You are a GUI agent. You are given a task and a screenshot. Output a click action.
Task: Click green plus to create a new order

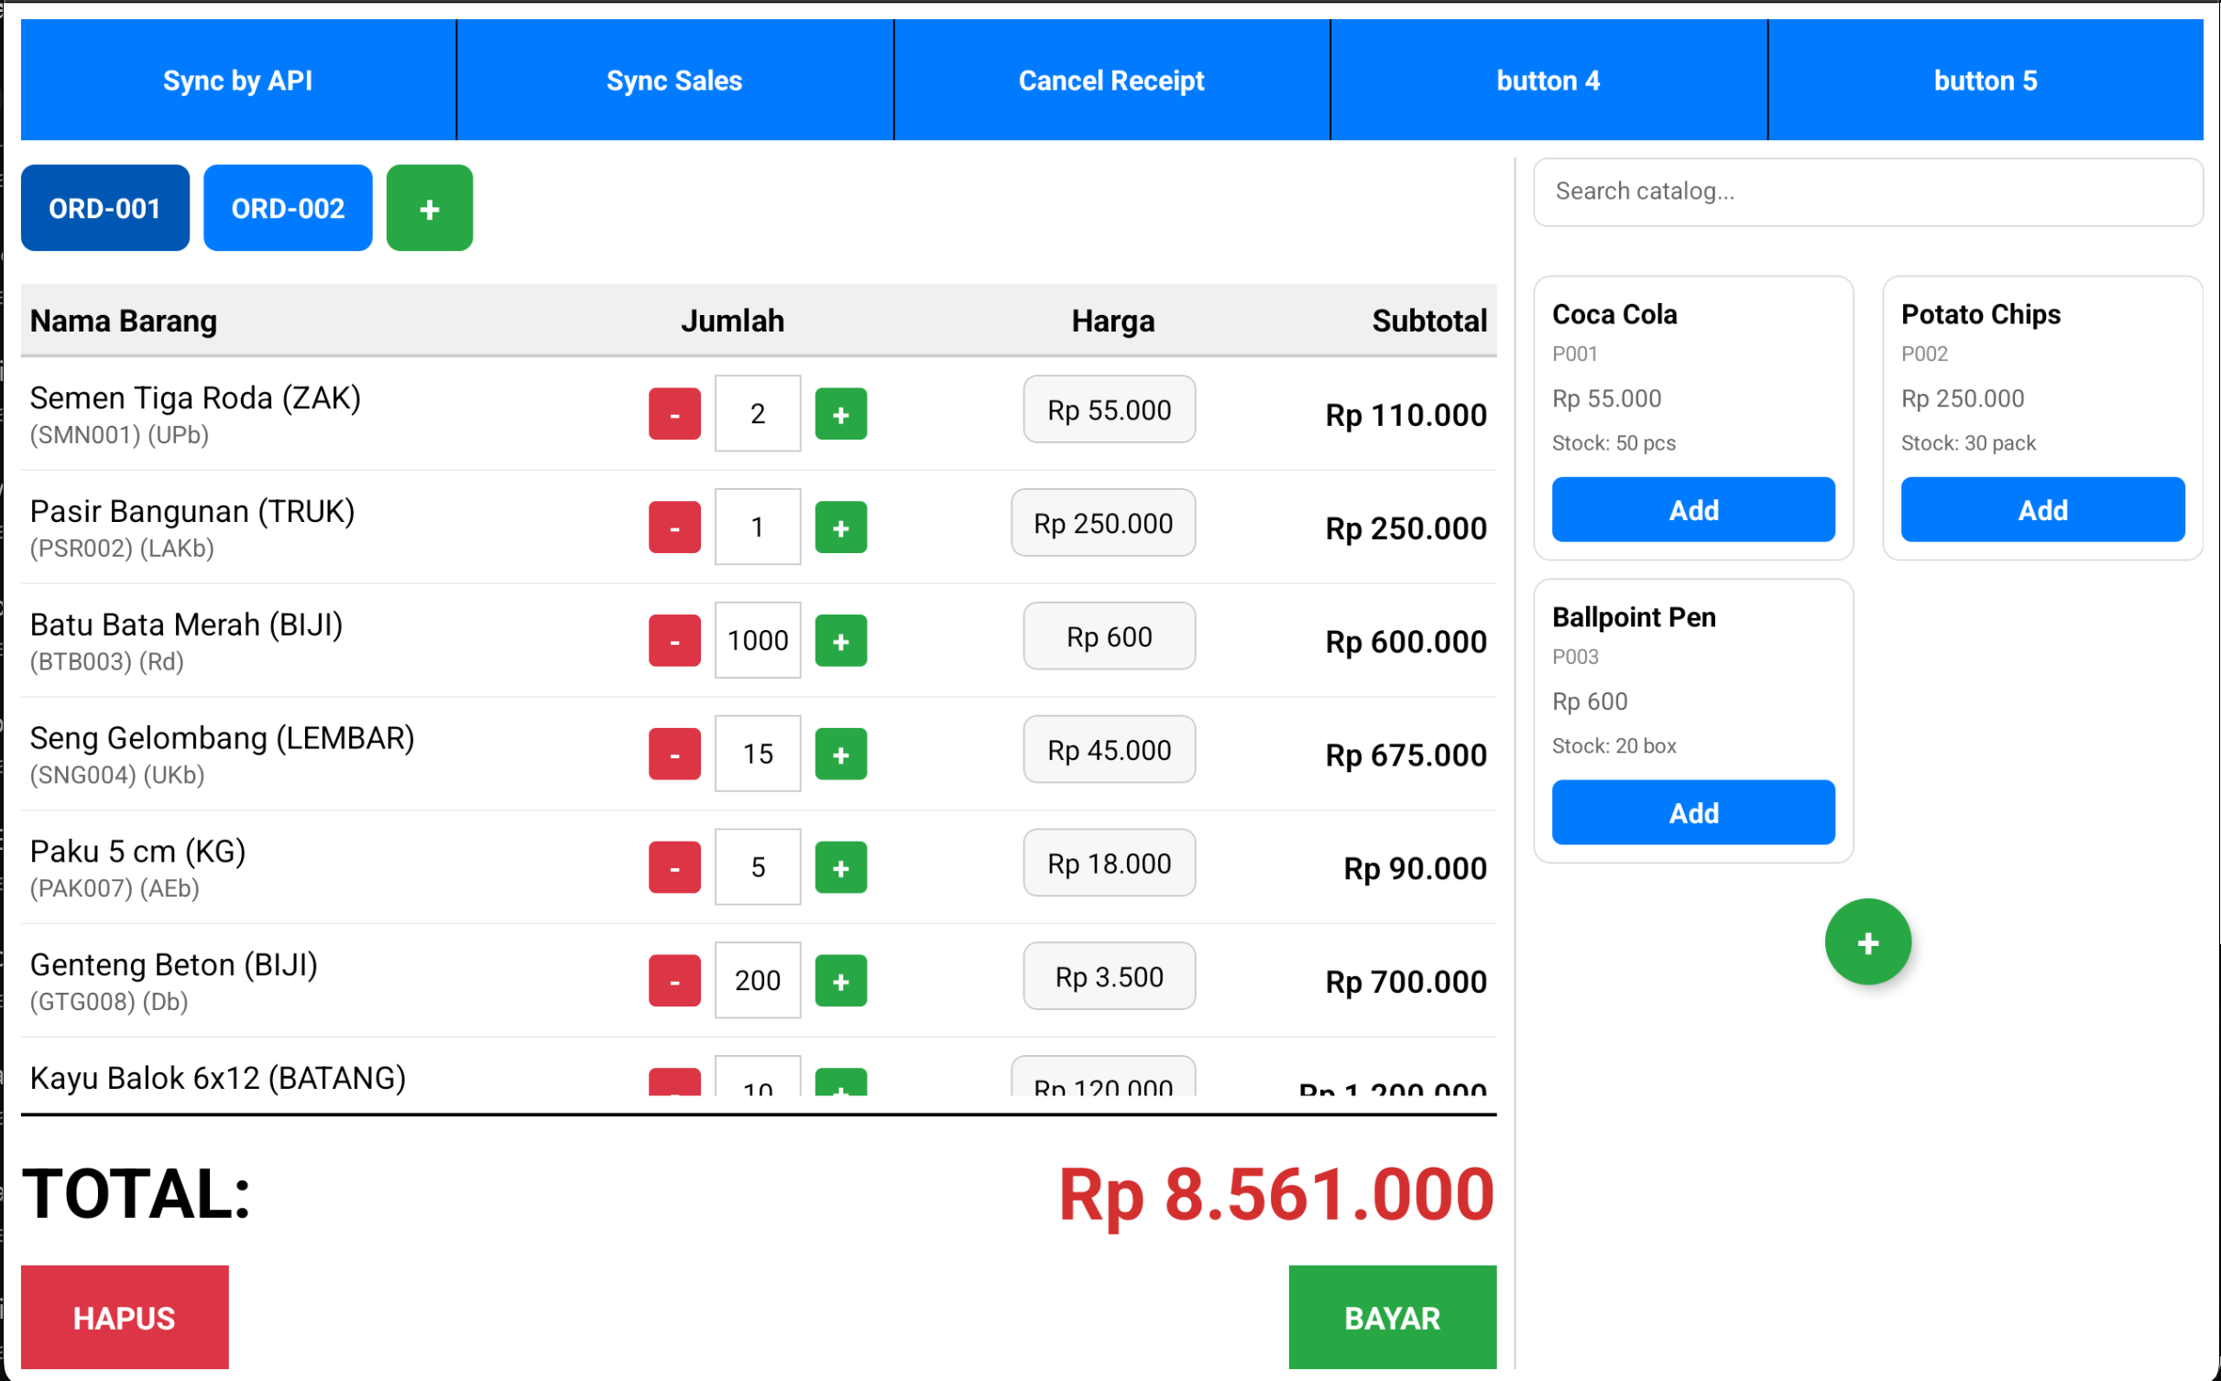(x=428, y=207)
